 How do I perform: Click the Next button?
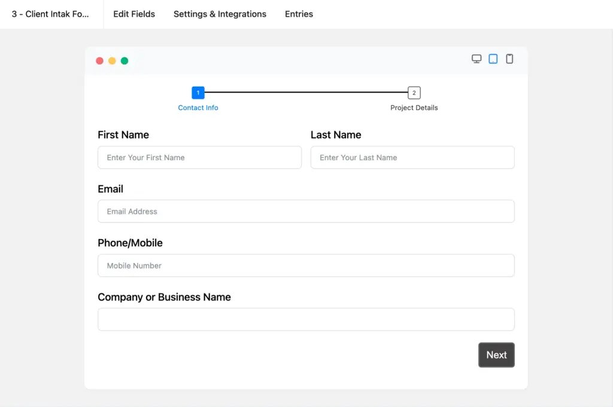(x=496, y=355)
